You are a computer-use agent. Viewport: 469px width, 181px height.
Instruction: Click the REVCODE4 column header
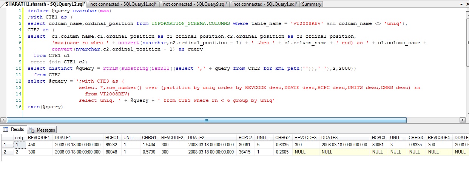pos(440,138)
